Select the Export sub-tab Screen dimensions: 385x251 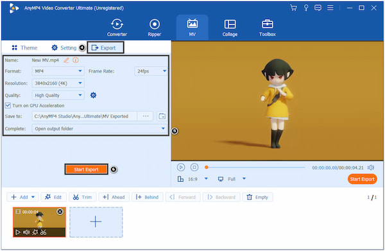(105, 48)
